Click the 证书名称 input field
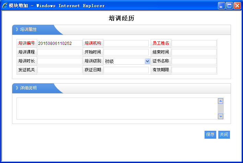This screenshot has height=163, width=243. coord(194,61)
